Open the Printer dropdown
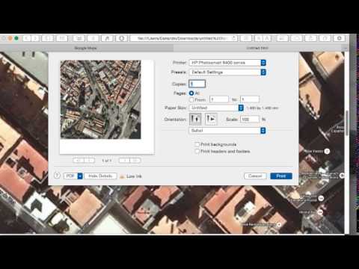This screenshot has height=269, width=359. click(227, 63)
